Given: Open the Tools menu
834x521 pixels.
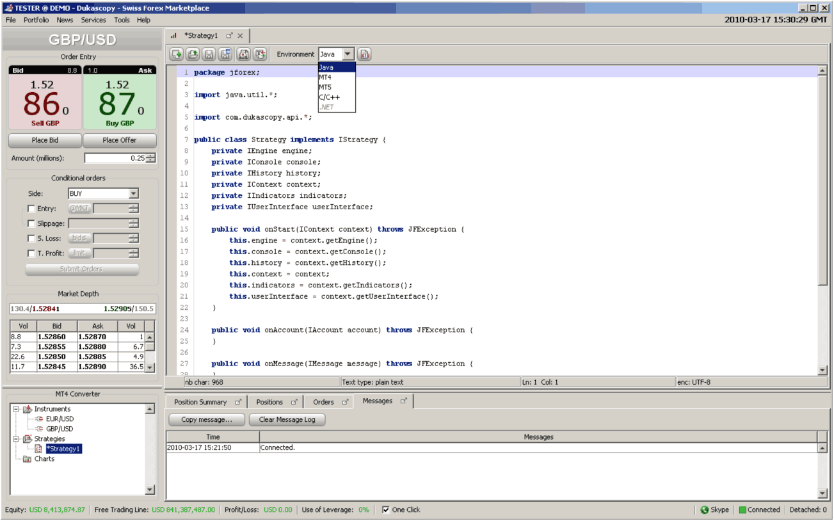Looking at the screenshot, I should click(x=122, y=20).
